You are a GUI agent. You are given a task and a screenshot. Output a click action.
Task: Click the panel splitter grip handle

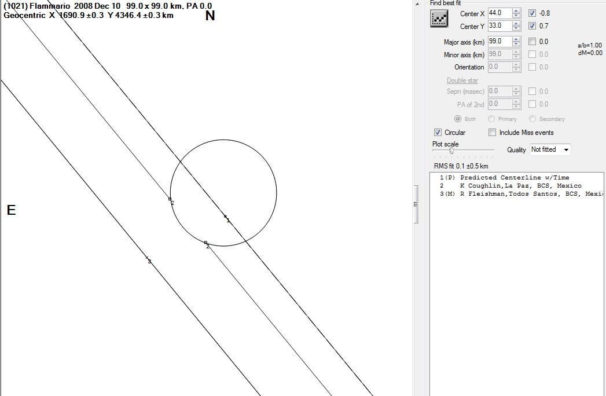(x=415, y=204)
